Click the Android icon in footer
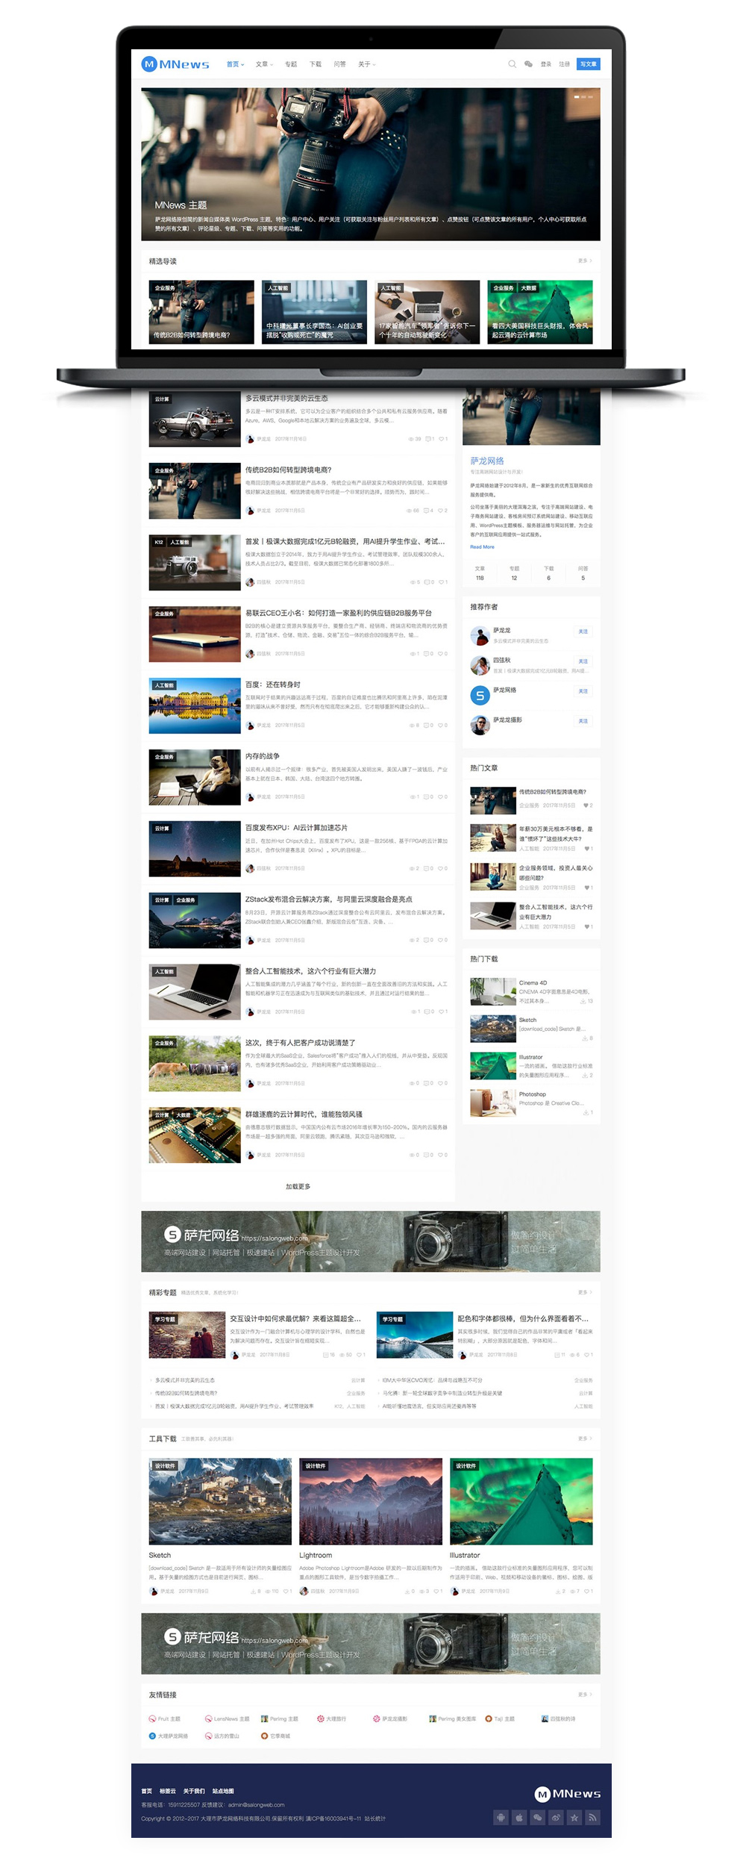746x1867 pixels. click(x=501, y=1817)
